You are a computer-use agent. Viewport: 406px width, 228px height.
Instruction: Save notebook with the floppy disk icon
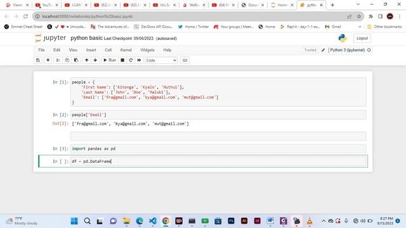(38, 60)
